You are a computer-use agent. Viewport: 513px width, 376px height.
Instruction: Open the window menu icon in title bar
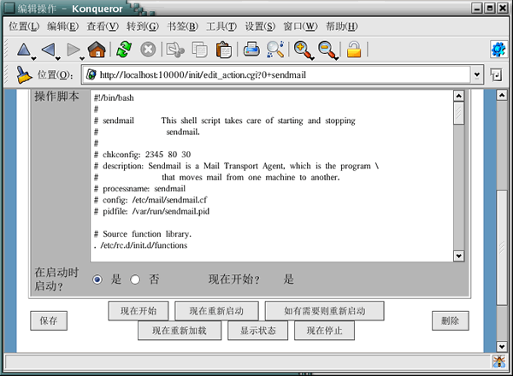point(9,9)
